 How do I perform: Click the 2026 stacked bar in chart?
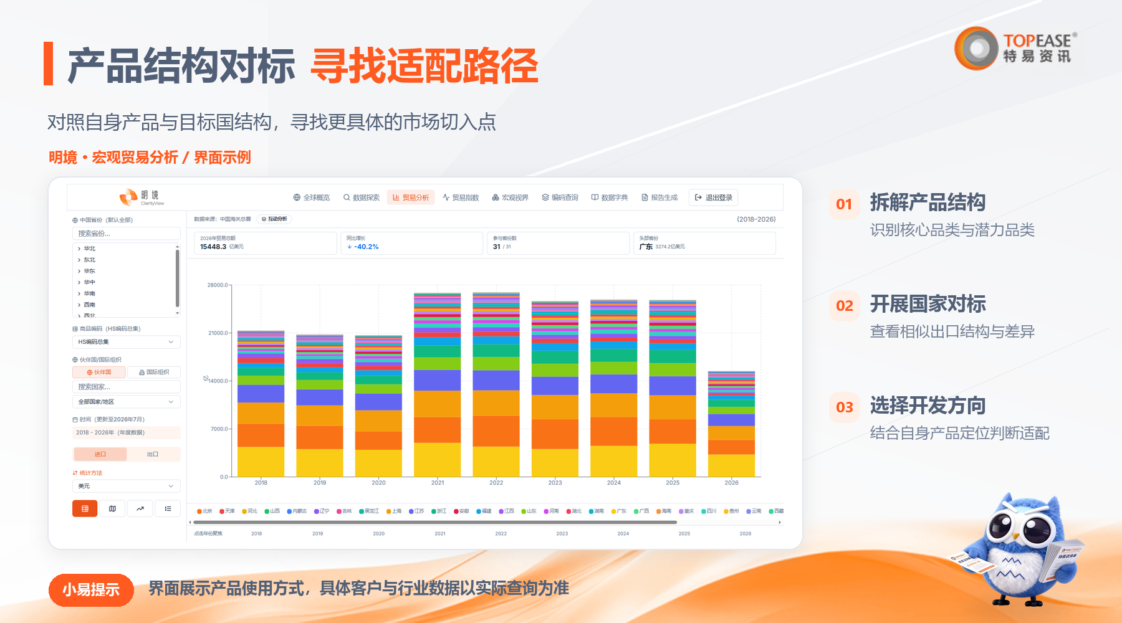coord(731,424)
